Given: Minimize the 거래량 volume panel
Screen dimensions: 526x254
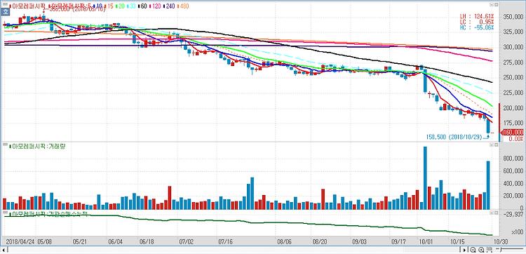Looking at the screenshot, I should pos(491,145).
